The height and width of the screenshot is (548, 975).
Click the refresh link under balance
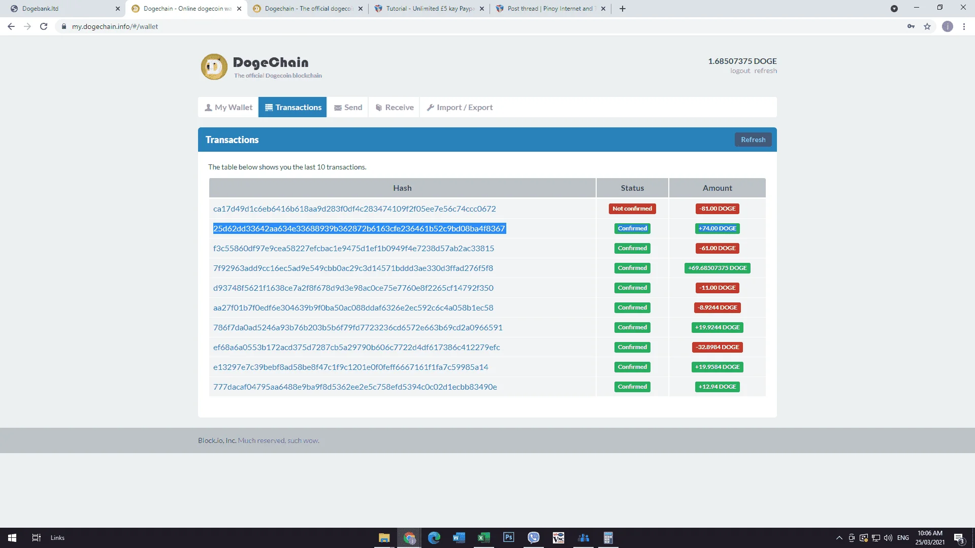coord(765,71)
